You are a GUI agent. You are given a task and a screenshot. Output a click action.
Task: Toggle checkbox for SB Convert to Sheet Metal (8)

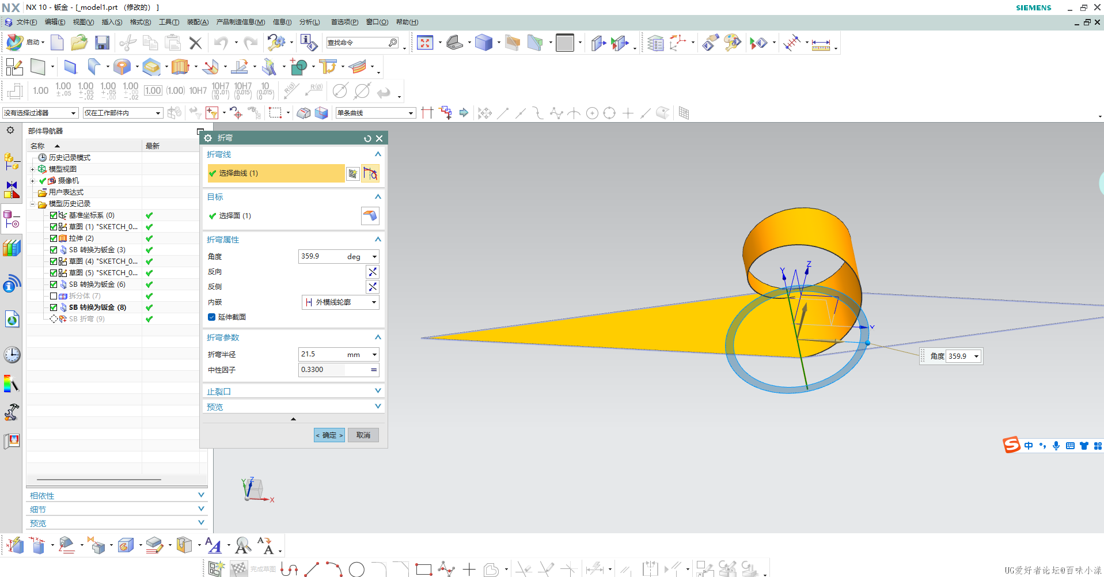pyautogui.click(x=54, y=308)
